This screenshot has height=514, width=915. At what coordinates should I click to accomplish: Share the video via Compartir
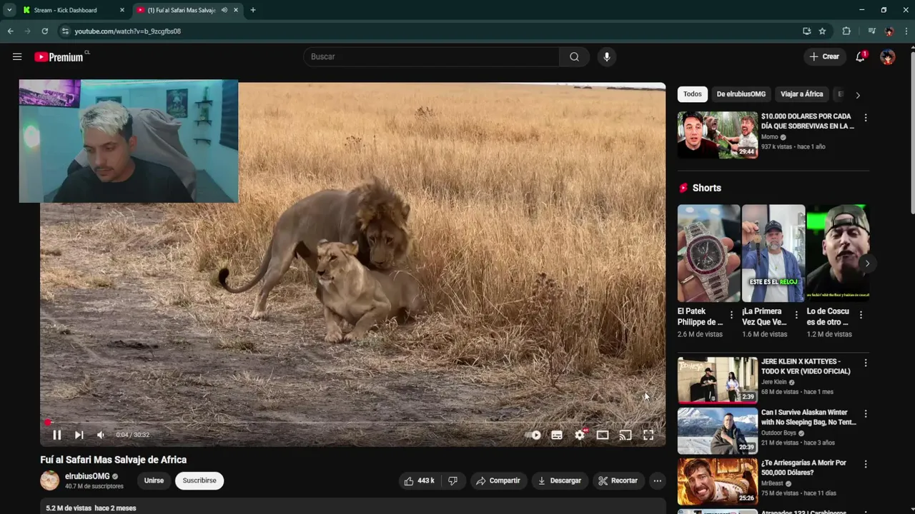coord(498,480)
